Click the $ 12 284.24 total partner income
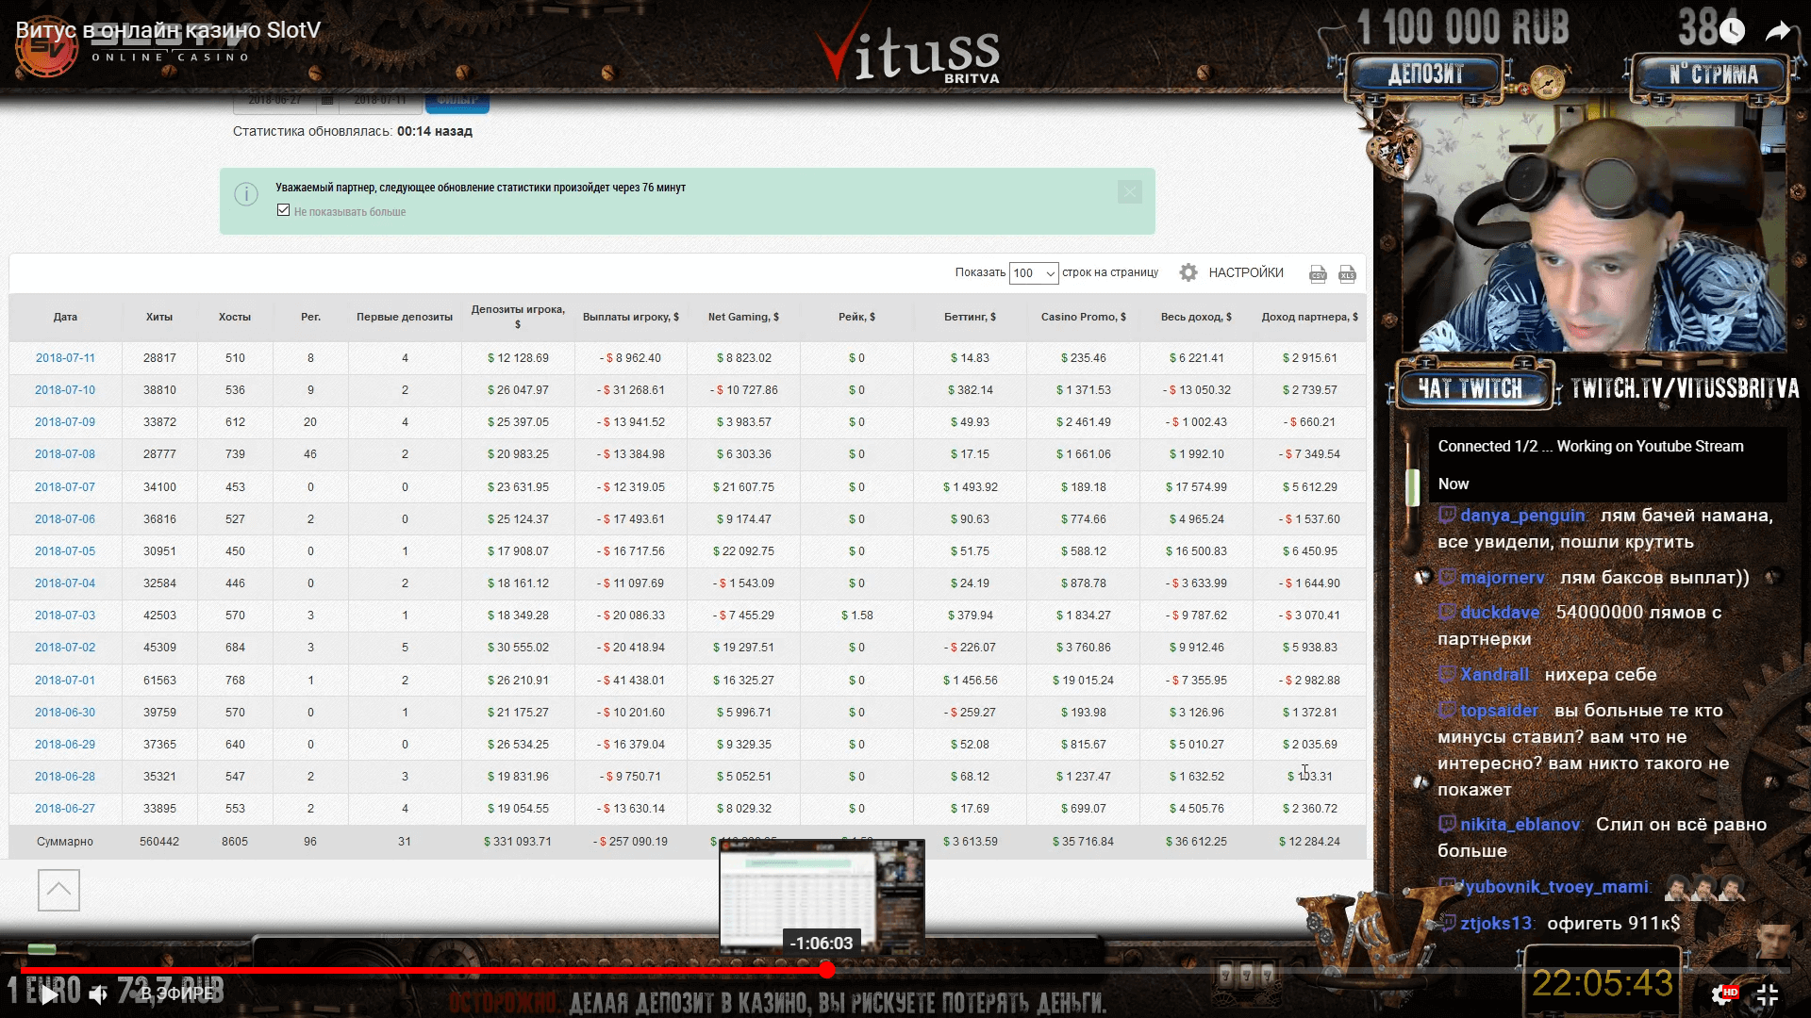The image size is (1811, 1018). click(1309, 842)
